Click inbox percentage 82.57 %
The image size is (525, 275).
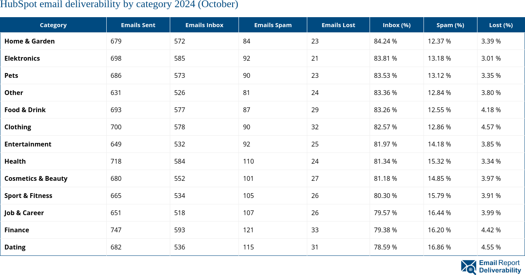point(386,127)
